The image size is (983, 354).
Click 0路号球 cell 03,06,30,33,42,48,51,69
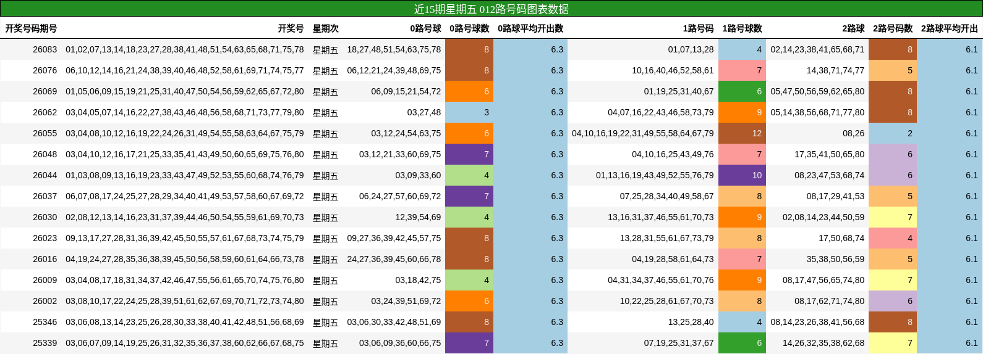[x=394, y=322]
